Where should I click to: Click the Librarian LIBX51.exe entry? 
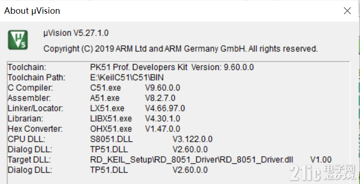tap(111, 119)
